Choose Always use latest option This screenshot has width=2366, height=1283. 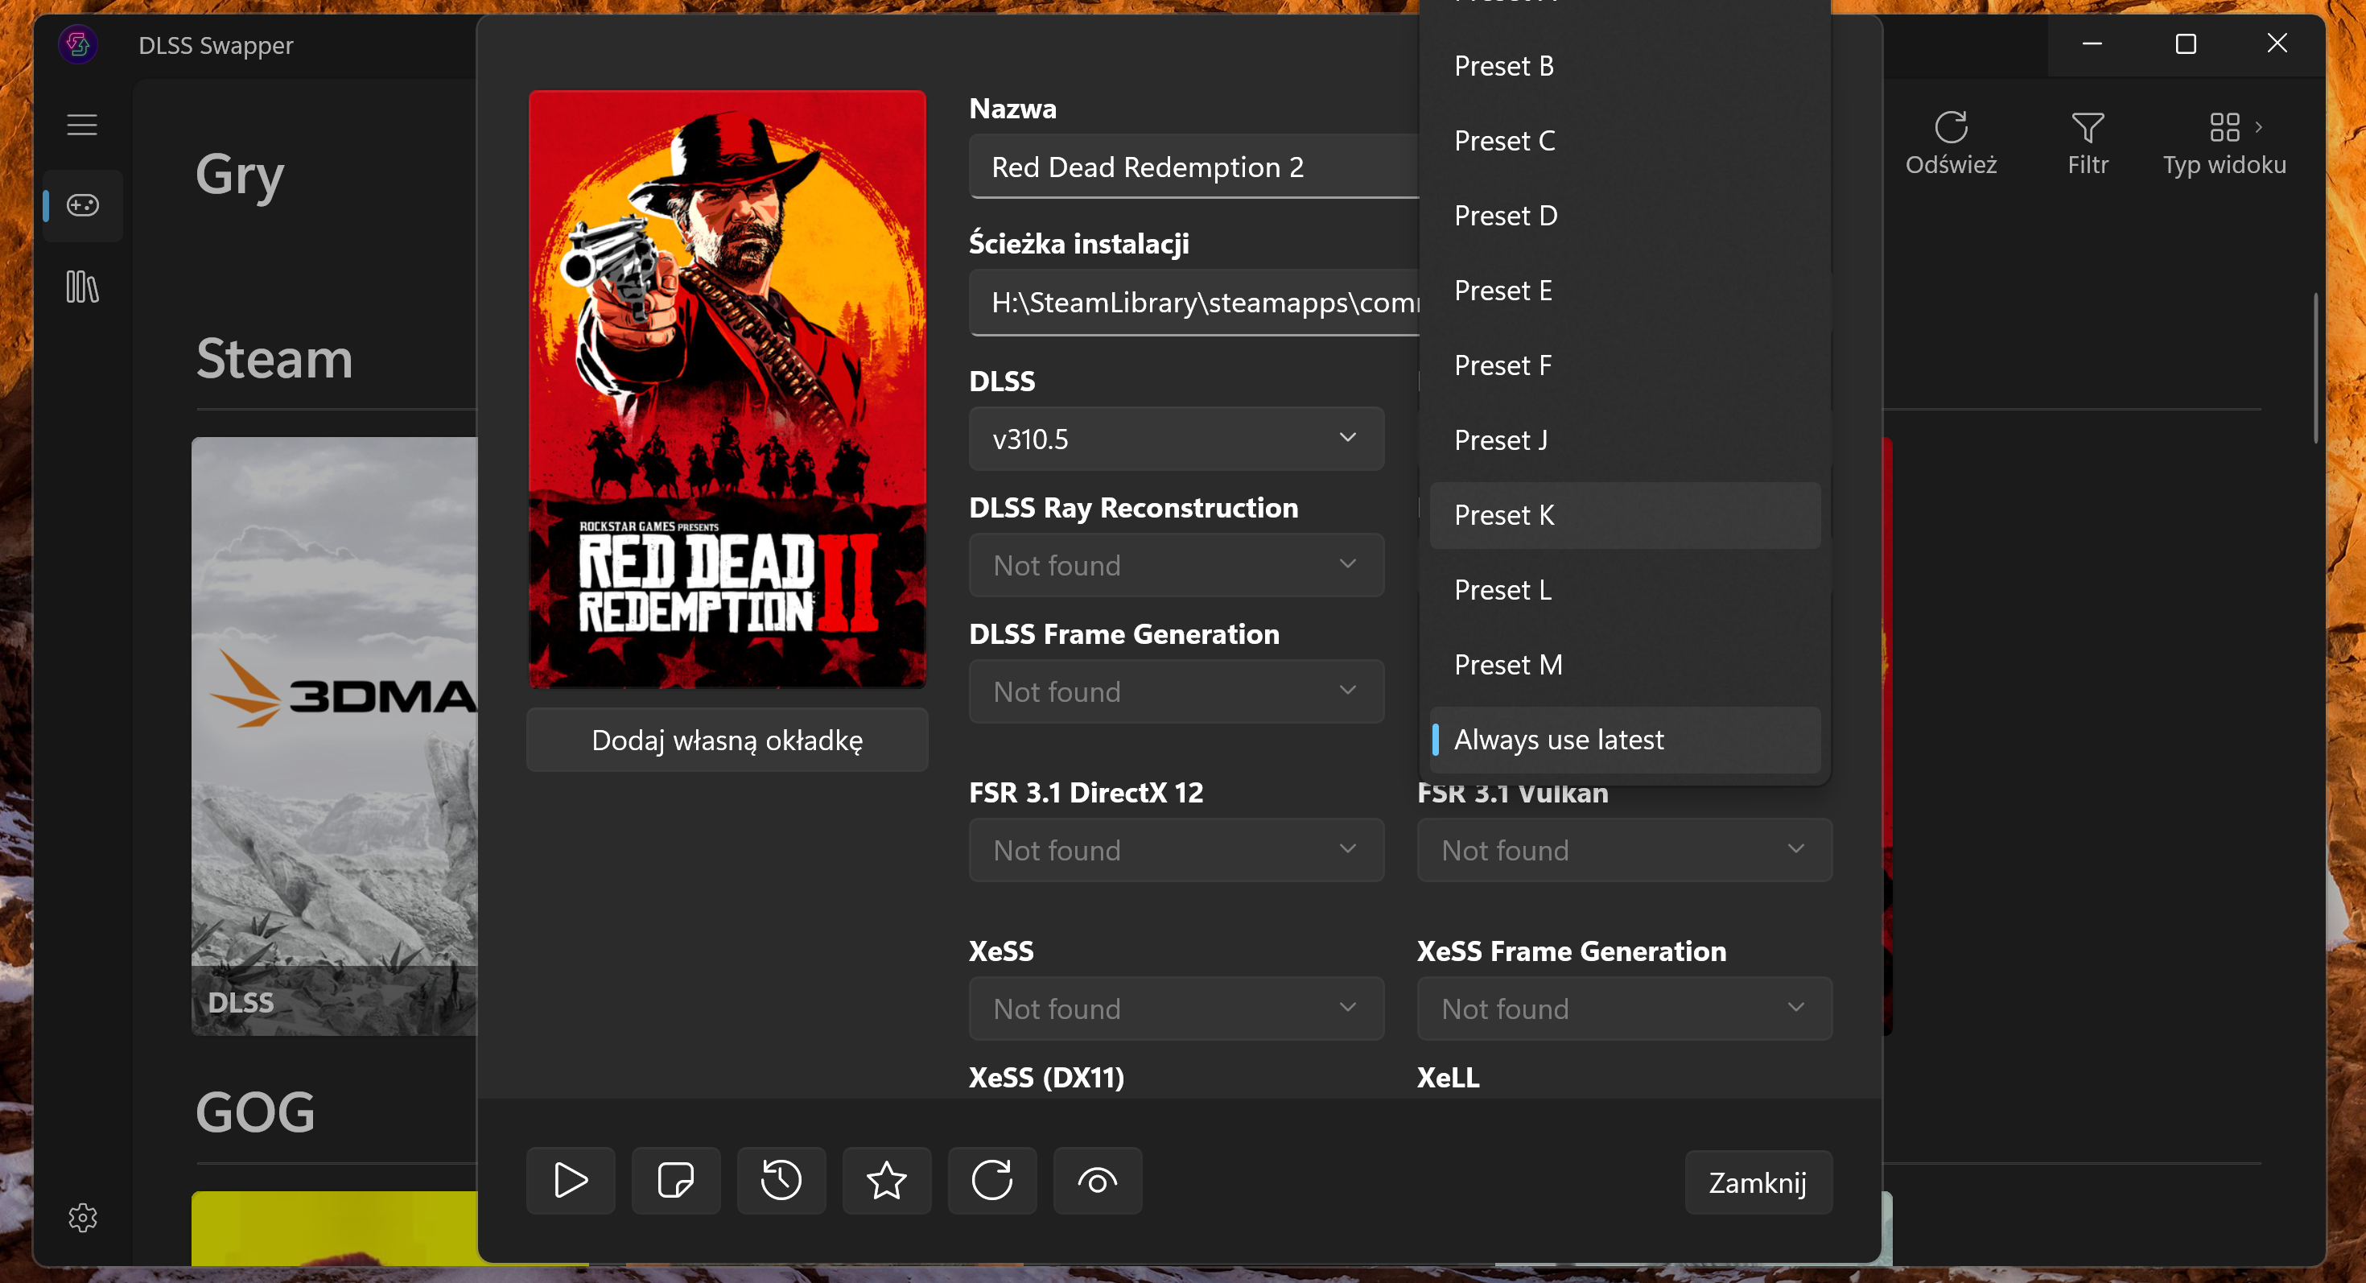1624,740
